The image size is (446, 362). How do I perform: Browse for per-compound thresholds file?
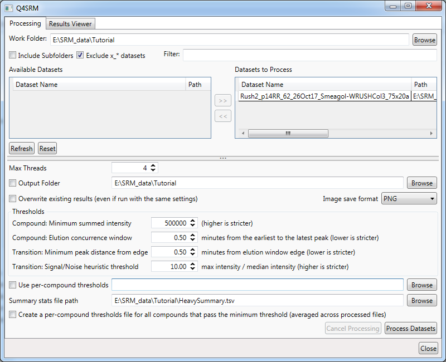coord(422,285)
